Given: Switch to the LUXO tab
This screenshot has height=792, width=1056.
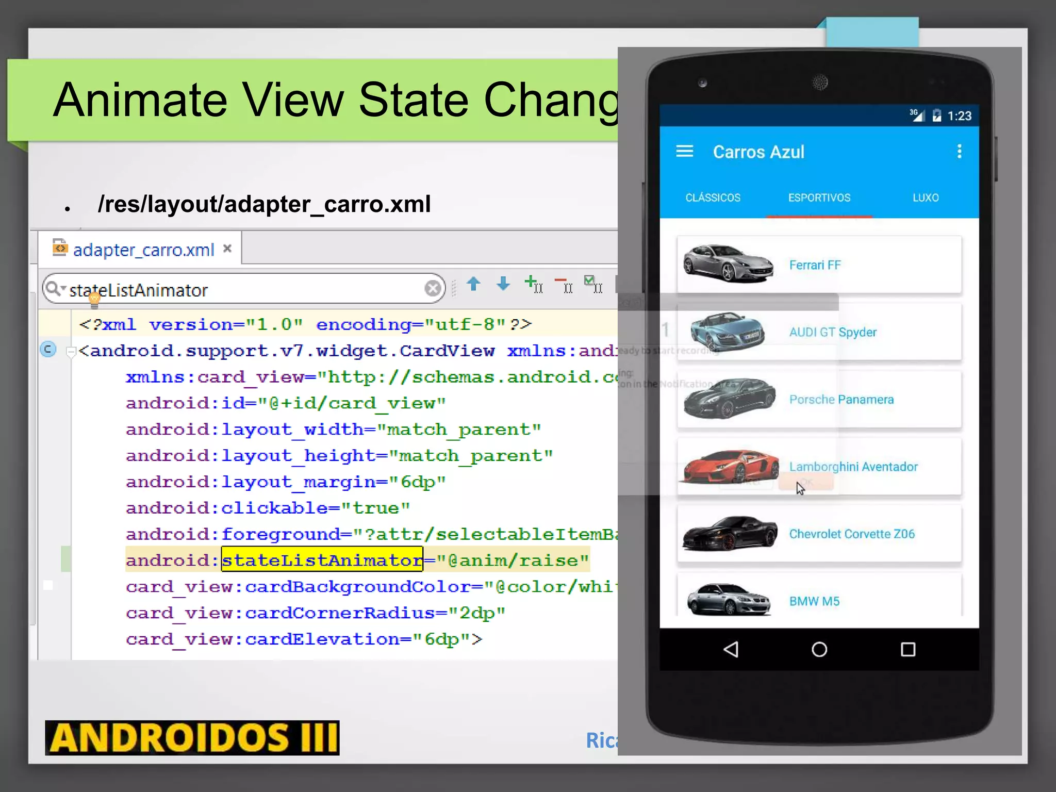Looking at the screenshot, I should click(926, 197).
